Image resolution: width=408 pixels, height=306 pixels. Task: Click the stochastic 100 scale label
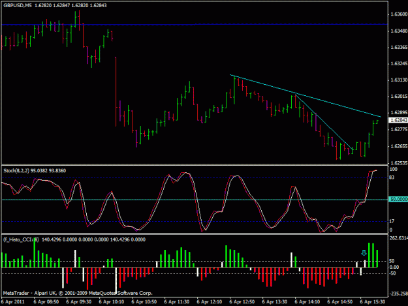click(x=394, y=169)
